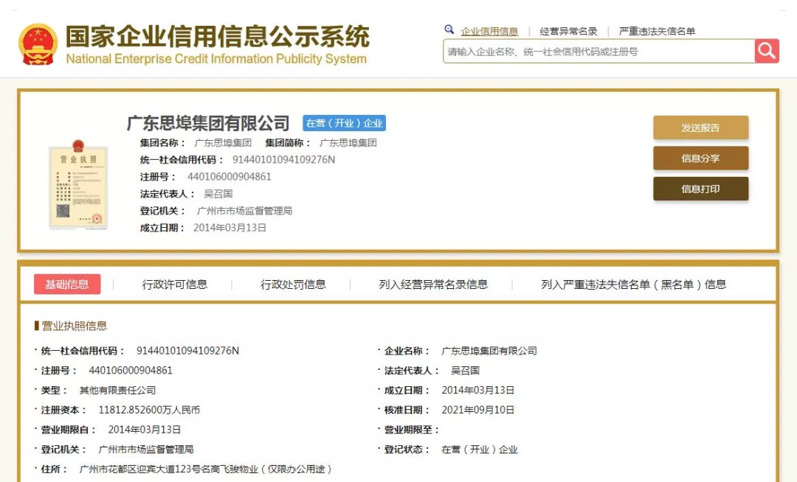
Task: Click the 营业执照信息 section heading
Action: [74, 326]
